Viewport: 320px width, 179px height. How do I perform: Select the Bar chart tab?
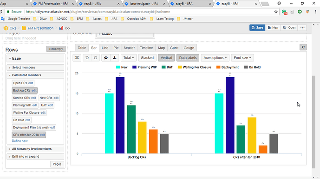click(x=94, y=48)
